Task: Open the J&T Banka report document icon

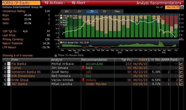Action: pyautogui.click(x=9, y=84)
